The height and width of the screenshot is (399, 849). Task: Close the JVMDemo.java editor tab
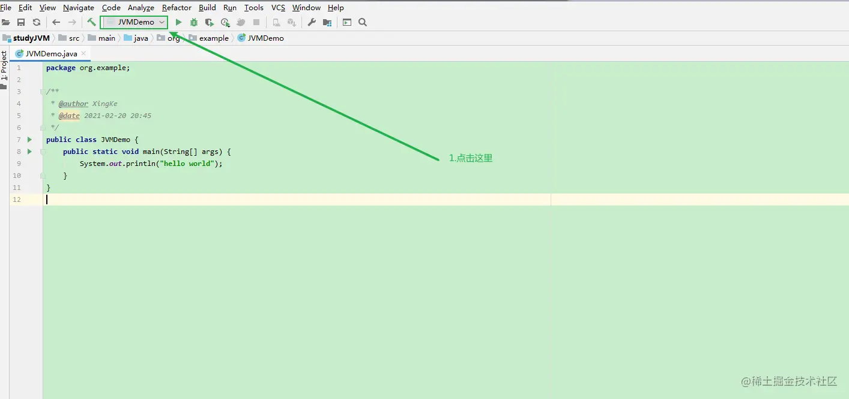[x=84, y=53]
